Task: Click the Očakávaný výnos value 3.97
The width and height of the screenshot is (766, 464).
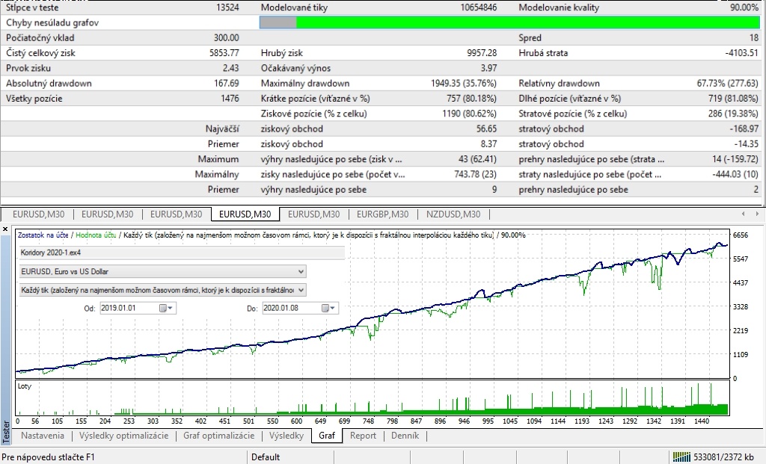Action: [x=488, y=68]
